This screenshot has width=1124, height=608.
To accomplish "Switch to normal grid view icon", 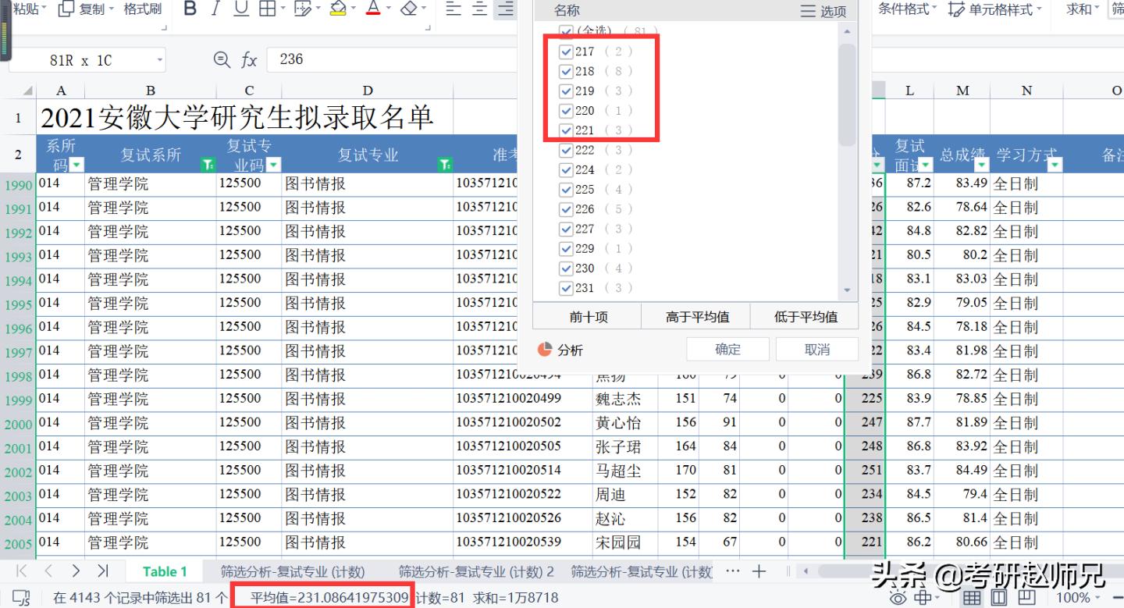I will pyautogui.click(x=972, y=598).
